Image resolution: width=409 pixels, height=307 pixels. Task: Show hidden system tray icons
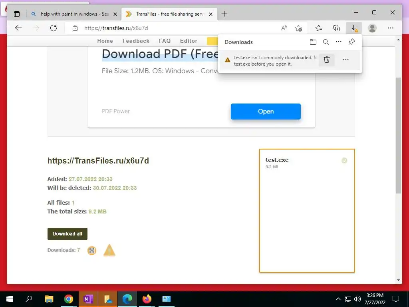point(338,299)
